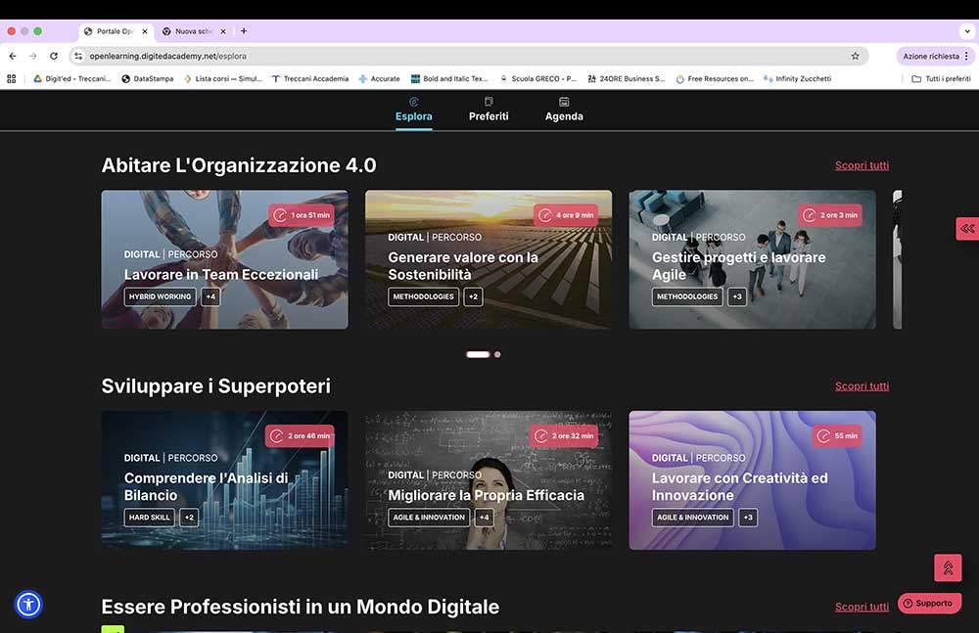
Task: Open the Agenda tab
Action: [564, 109]
